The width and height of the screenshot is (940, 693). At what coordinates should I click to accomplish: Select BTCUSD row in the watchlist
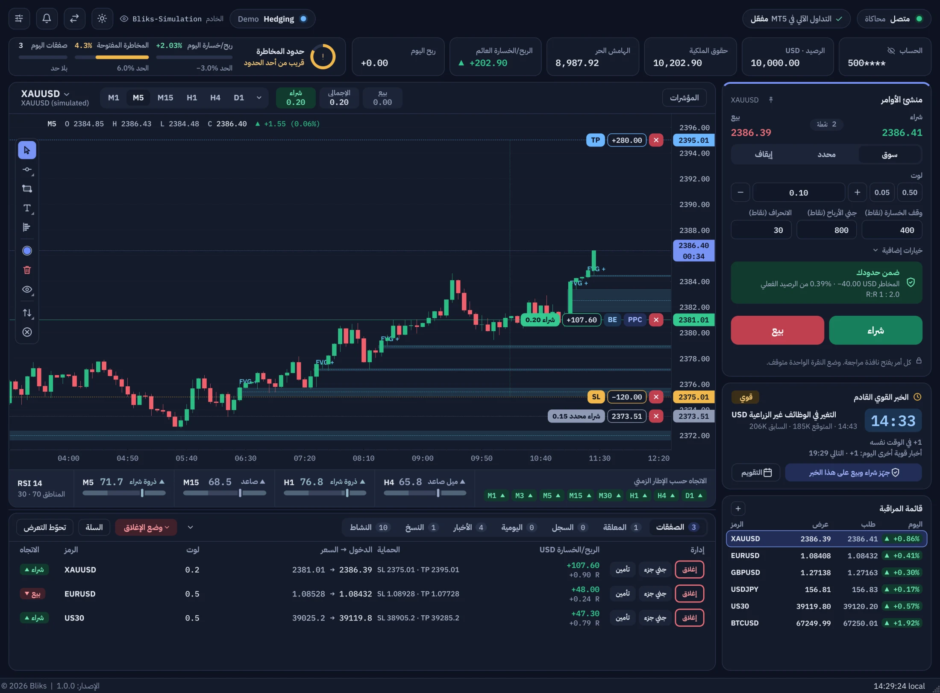826,623
